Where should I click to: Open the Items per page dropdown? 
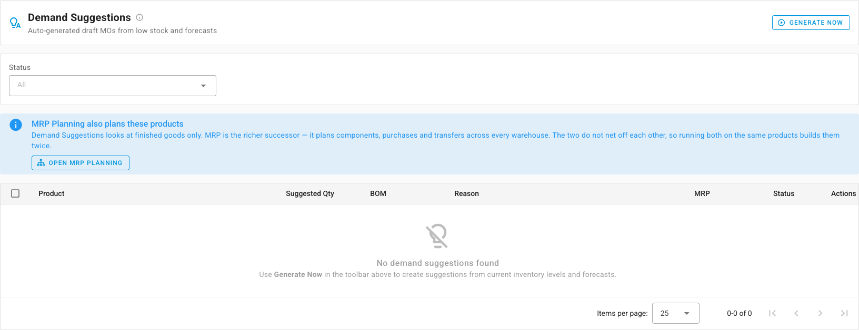[676, 313]
